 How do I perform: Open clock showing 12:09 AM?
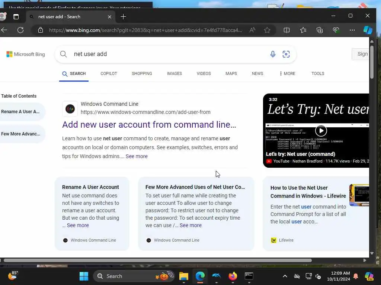pos(338,276)
